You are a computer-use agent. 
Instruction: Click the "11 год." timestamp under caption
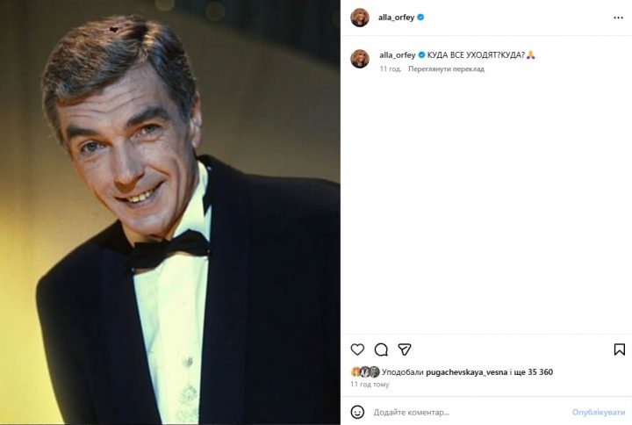390,68
